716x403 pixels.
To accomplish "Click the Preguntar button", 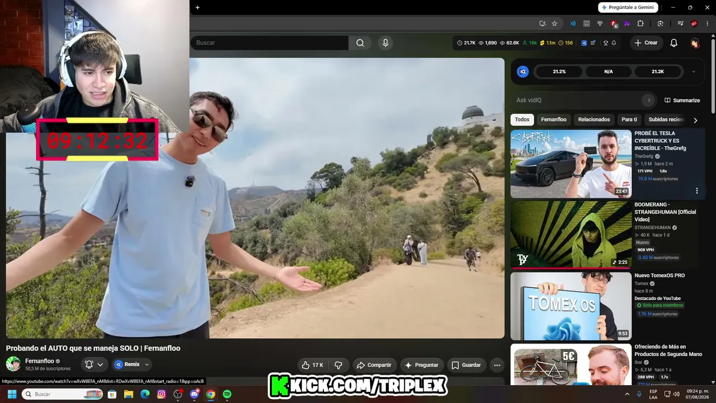I will tap(422, 365).
